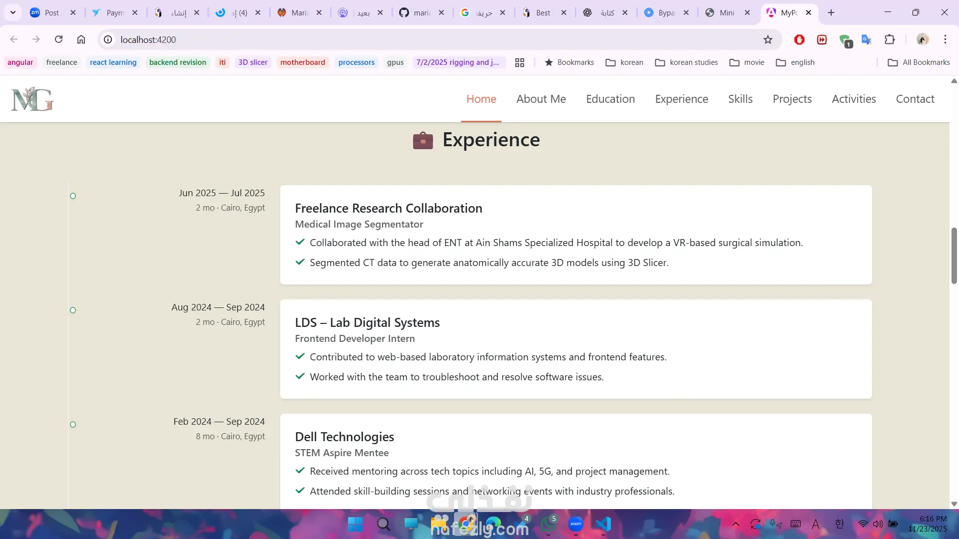Image resolution: width=959 pixels, height=539 pixels.
Task: Click the Contact navigation link
Action: (x=915, y=99)
